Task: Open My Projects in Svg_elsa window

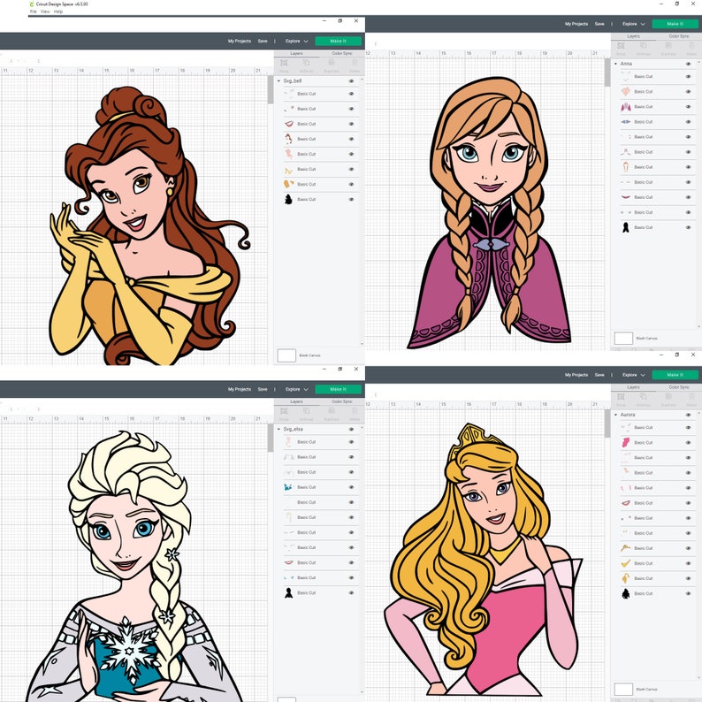Action: [240, 390]
